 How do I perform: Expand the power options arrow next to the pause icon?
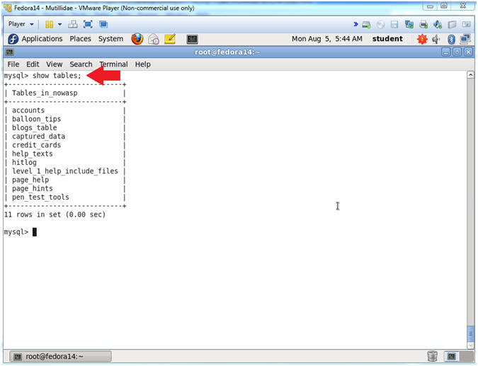59,24
